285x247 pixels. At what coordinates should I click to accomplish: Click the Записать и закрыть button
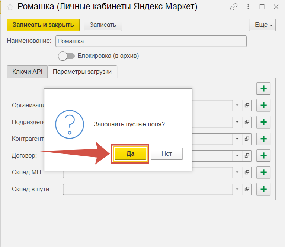click(x=43, y=25)
